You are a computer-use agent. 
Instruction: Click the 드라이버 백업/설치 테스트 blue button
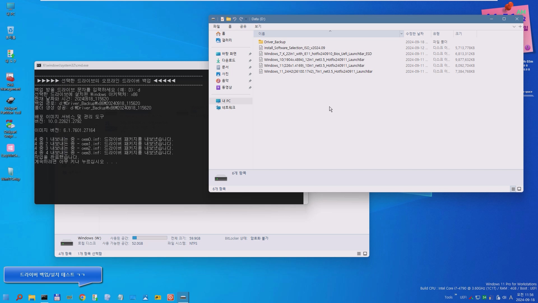pyautogui.click(x=52, y=275)
